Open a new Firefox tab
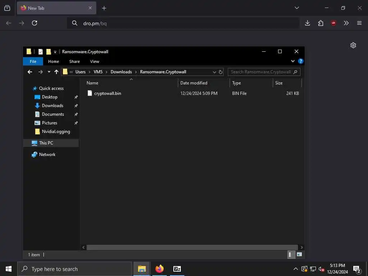 [x=104, y=8]
